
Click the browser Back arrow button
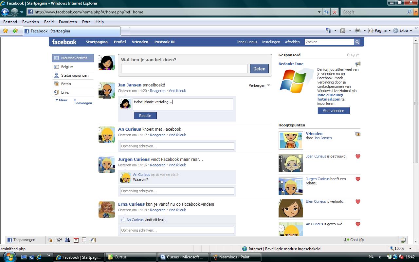tap(5, 12)
